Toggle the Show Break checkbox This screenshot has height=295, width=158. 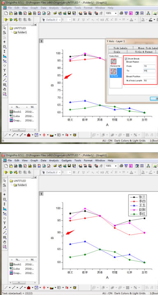pyautogui.click(x=126, y=59)
